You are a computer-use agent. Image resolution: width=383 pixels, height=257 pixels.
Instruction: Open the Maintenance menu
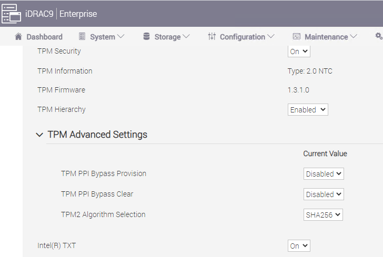325,37
